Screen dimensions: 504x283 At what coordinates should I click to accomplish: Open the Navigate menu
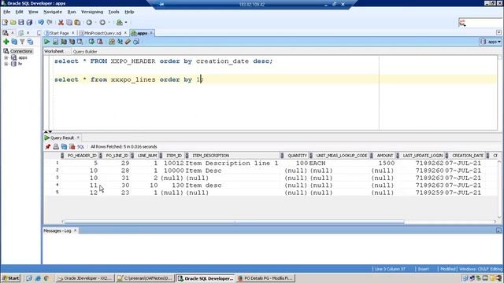[53, 12]
